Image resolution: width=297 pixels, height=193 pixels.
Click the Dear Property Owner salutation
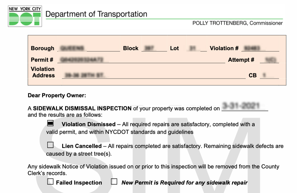[57, 96]
